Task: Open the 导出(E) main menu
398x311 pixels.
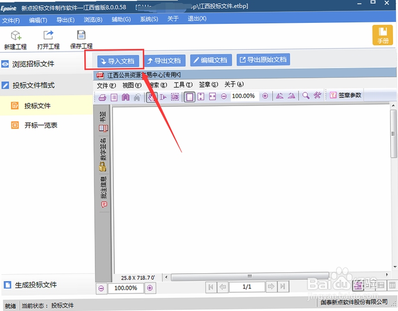Action: pyautogui.click(x=66, y=20)
